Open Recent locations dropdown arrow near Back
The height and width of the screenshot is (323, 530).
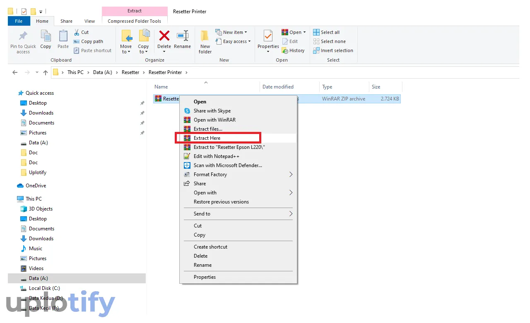click(x=37, y=72)
